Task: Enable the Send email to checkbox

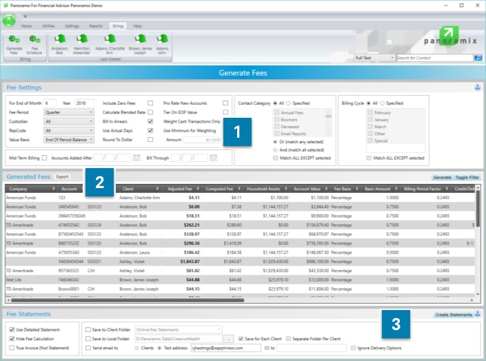Action: click(88, 348)
